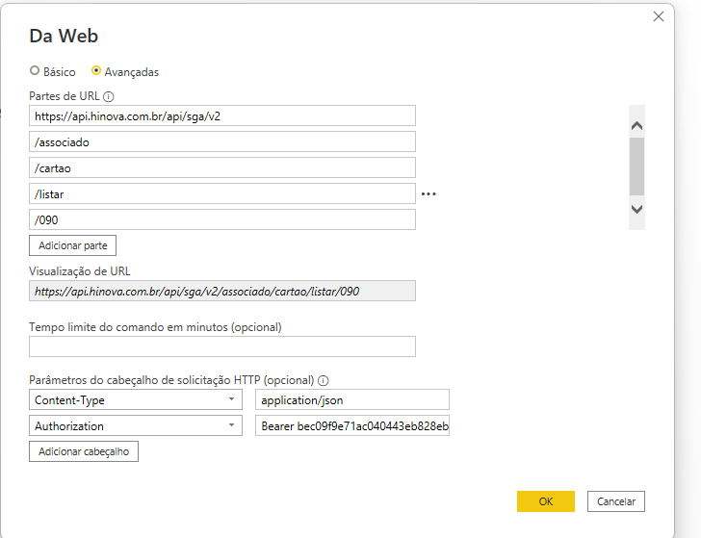Viewport: 701px width, 538px height.
Task: Edit the Bearer token value field
Action: click(x=352, y=425)
